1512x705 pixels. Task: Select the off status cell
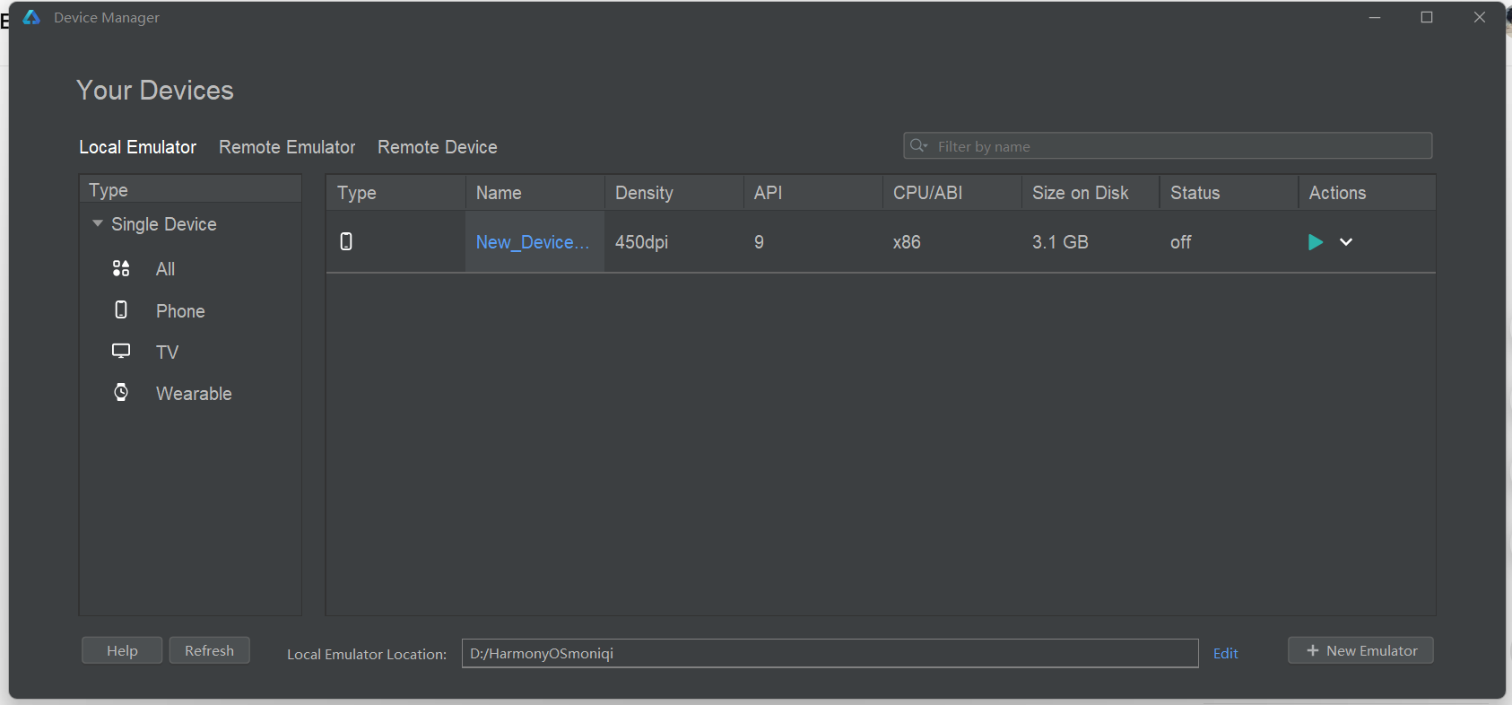pos(1229,242)
